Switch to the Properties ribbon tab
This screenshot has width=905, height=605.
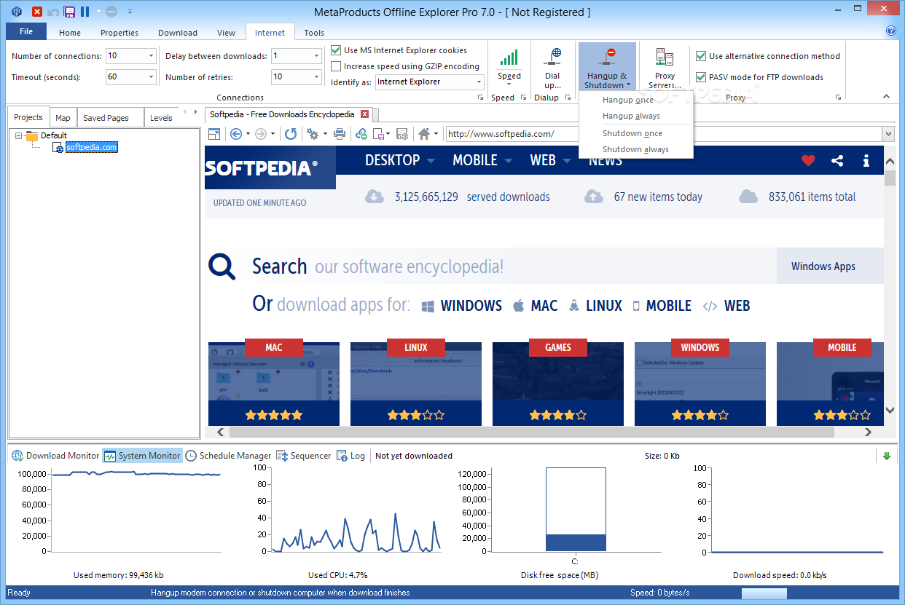[120, 33]
